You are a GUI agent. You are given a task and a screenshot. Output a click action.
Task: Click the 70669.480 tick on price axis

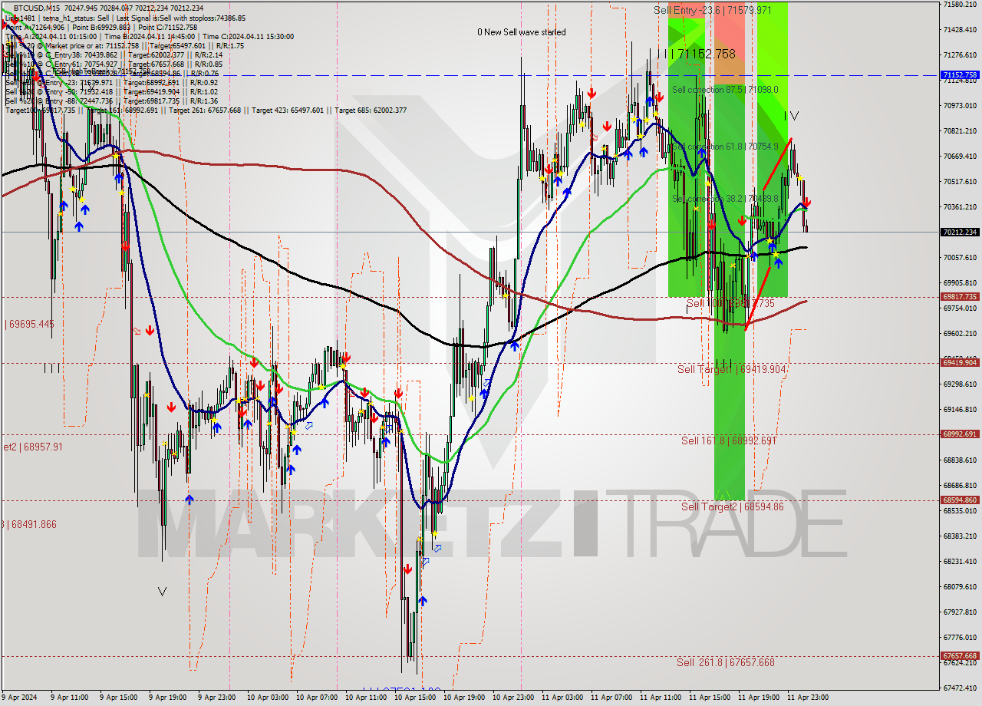(959, 157)
